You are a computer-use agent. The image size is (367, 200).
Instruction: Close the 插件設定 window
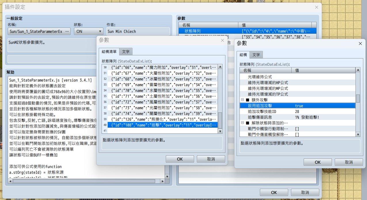(x=317, y=7)
